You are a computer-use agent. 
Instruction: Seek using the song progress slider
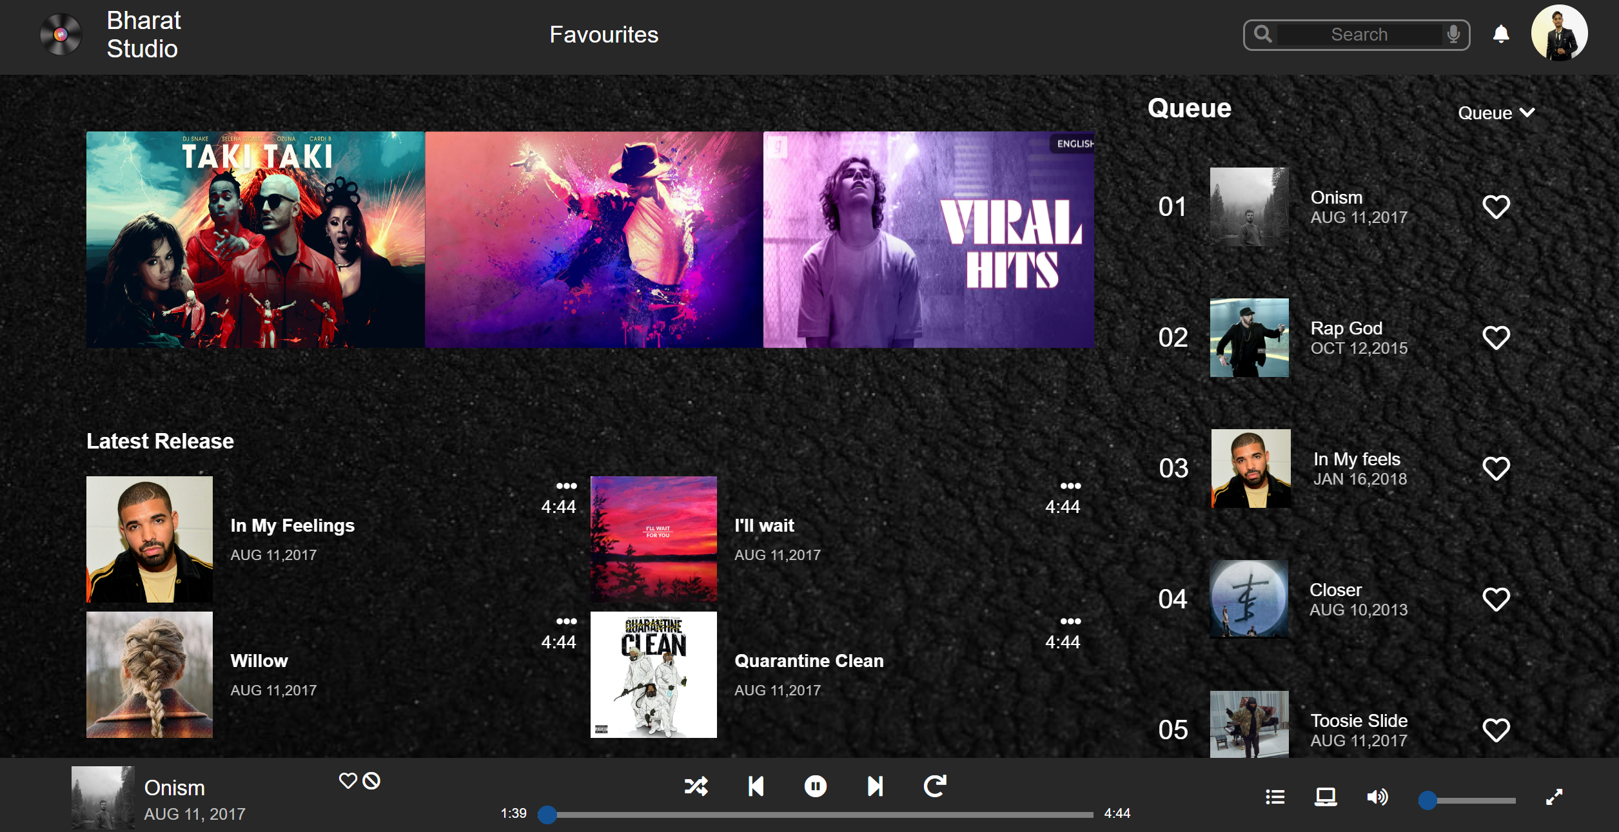(816, 815)
